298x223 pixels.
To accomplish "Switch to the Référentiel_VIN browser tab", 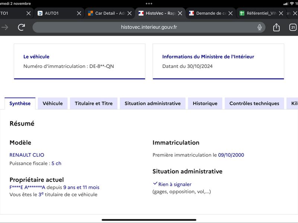I will click(261, 13).
